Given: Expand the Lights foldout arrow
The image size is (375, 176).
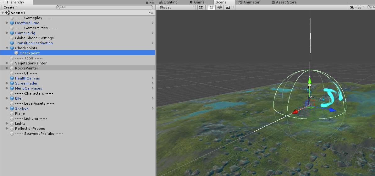Looking at the screenshot, I should point(7,124).
